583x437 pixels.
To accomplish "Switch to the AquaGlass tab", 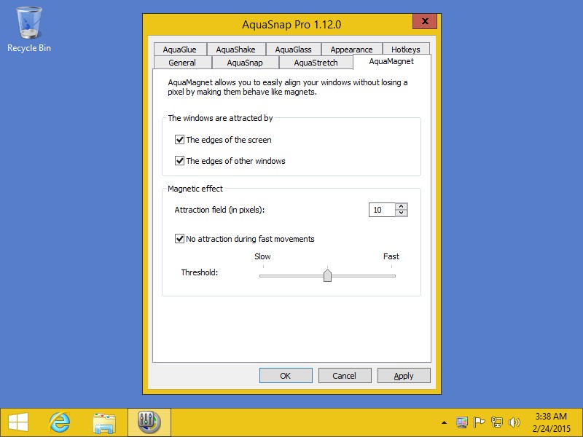I will [294, 50].
